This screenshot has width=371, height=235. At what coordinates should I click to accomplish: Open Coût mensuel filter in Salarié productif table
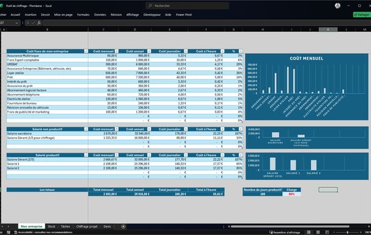coord(117,155)
